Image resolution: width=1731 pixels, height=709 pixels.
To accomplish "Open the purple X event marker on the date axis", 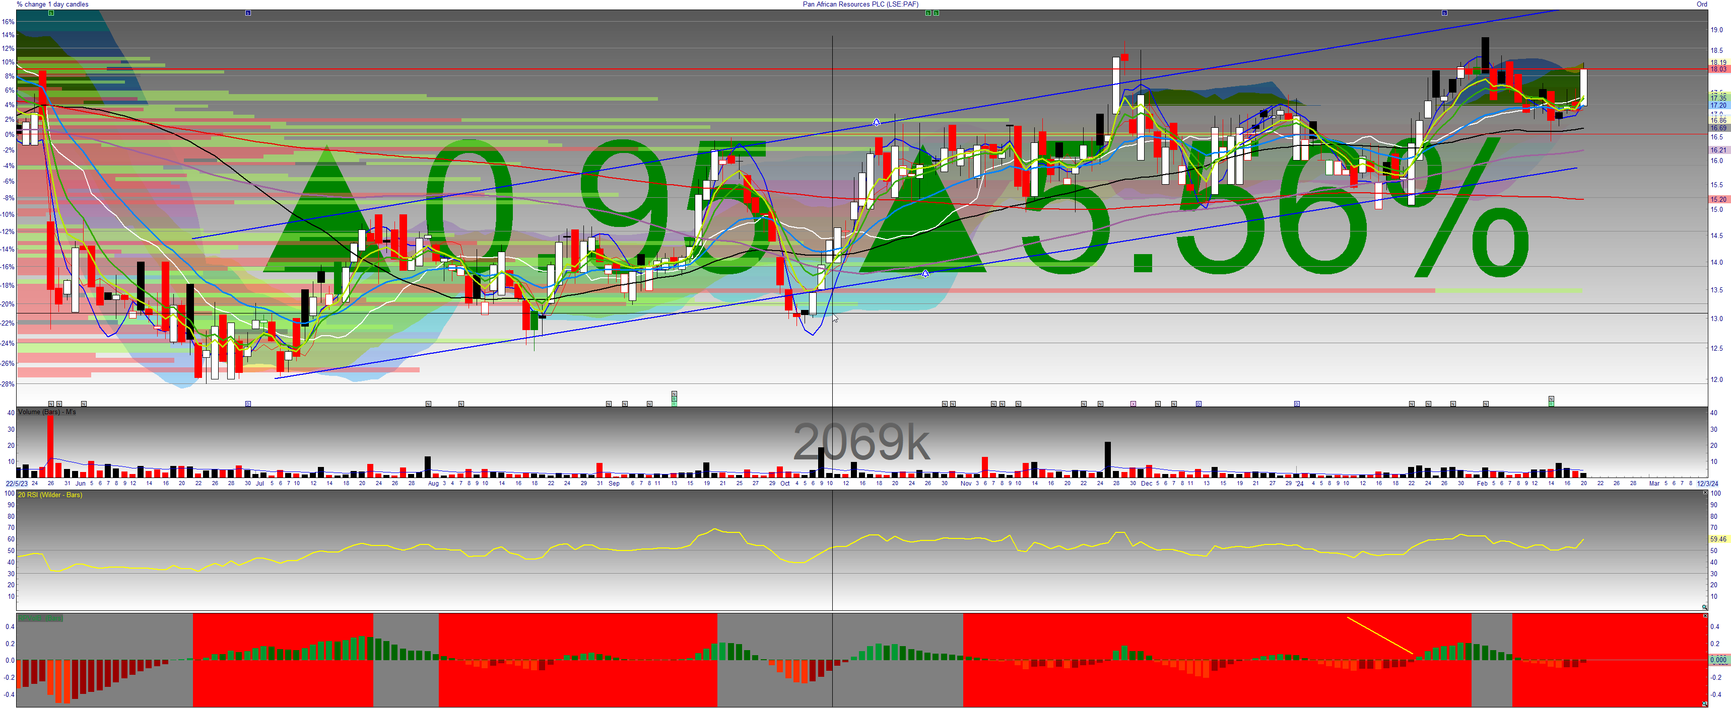I will tap(1133, 404).
